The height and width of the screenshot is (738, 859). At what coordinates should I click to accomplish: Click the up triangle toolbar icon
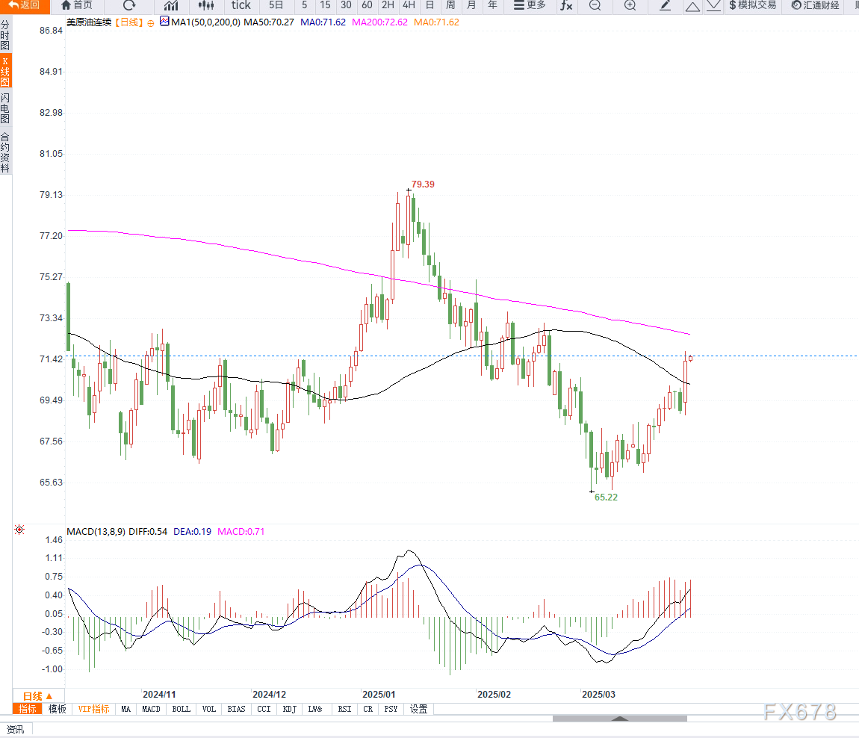(x=692, y=6)
